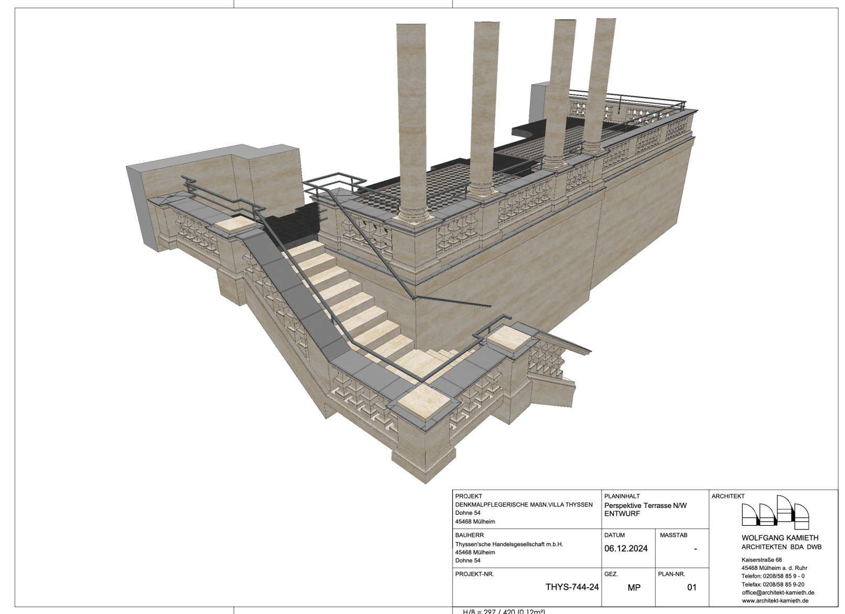Click the drafter initials MP
The image size is (845, 614).
634,588
